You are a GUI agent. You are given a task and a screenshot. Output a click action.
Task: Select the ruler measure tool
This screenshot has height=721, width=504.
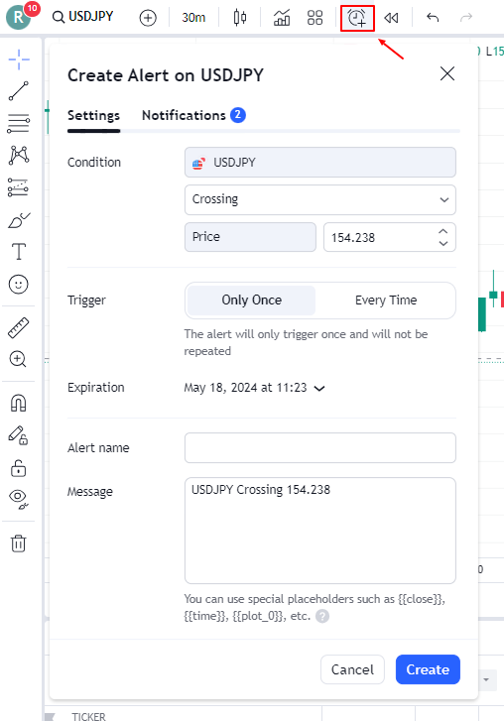[19, 328]
